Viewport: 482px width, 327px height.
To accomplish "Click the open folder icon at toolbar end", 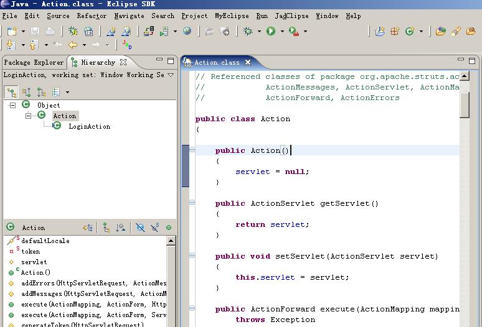I will click(471, 31).
